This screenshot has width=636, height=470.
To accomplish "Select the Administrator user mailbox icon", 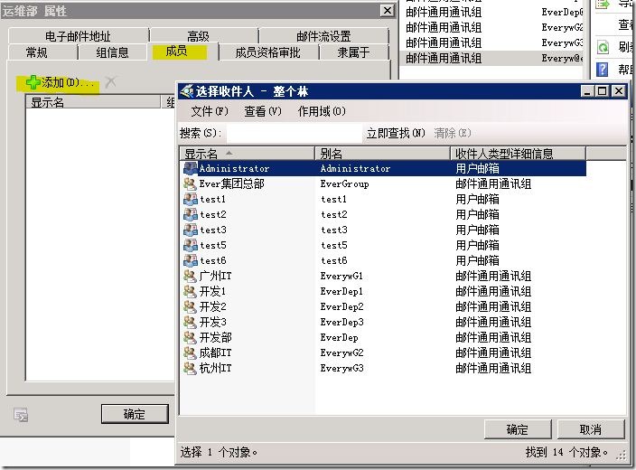I will (x=190, y=168).
